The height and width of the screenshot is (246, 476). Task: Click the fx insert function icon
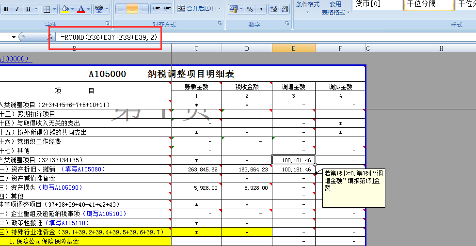(50, 37)
